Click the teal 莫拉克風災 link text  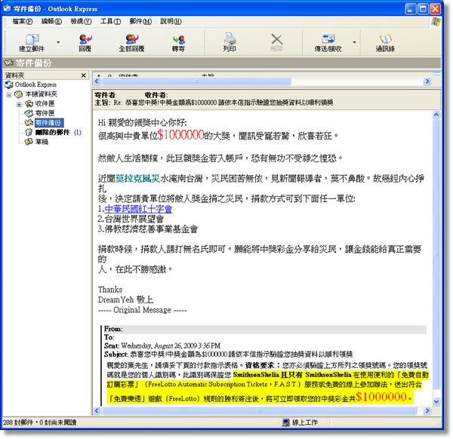pyautogui.click(x=137, y=178)
